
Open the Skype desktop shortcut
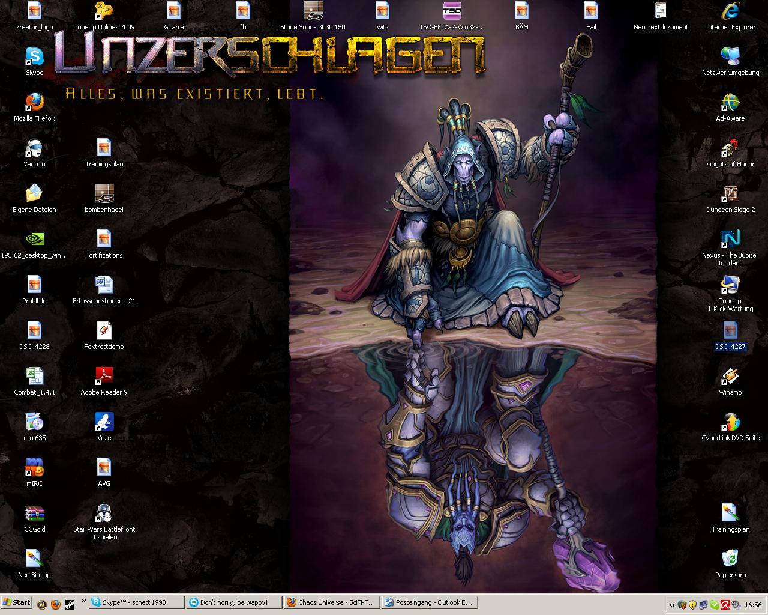34,58
